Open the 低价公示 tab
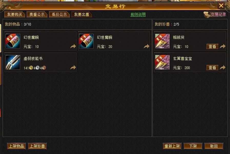Viewport: 230px width, 154px height. coord(59,15)
